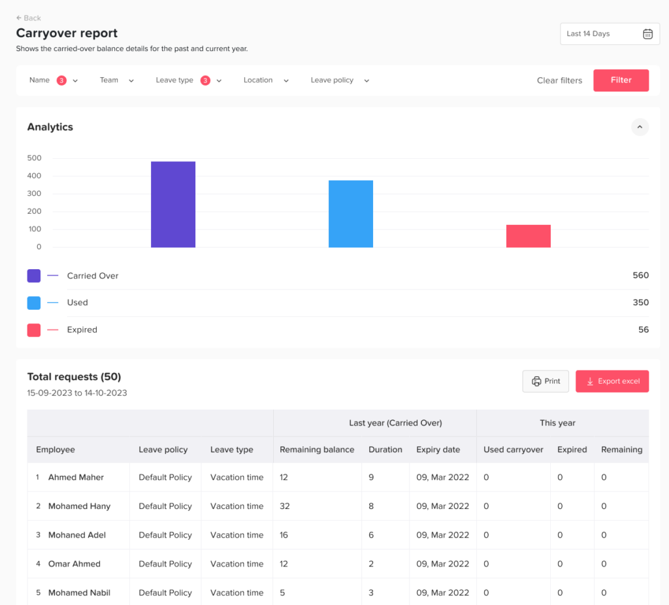Click the Name filter count badge

(61, 80)
